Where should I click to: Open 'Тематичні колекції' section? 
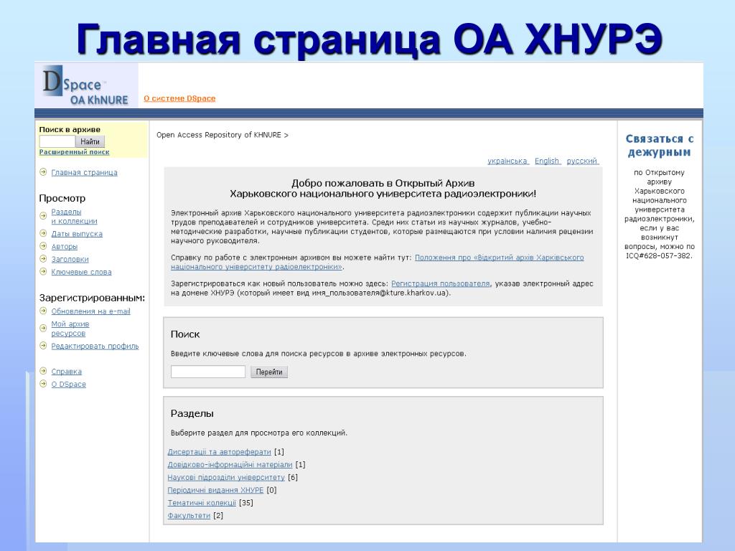202,502
